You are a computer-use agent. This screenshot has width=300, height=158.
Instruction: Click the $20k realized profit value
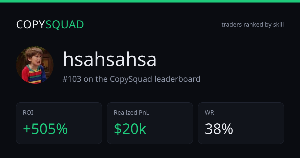(x=130, y=129)
